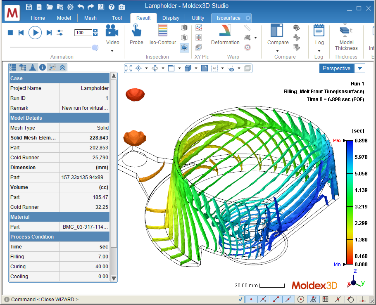Screen dimensions: 376x305
Task: Switch to the Mesh tab
Action: click(90, 18)
